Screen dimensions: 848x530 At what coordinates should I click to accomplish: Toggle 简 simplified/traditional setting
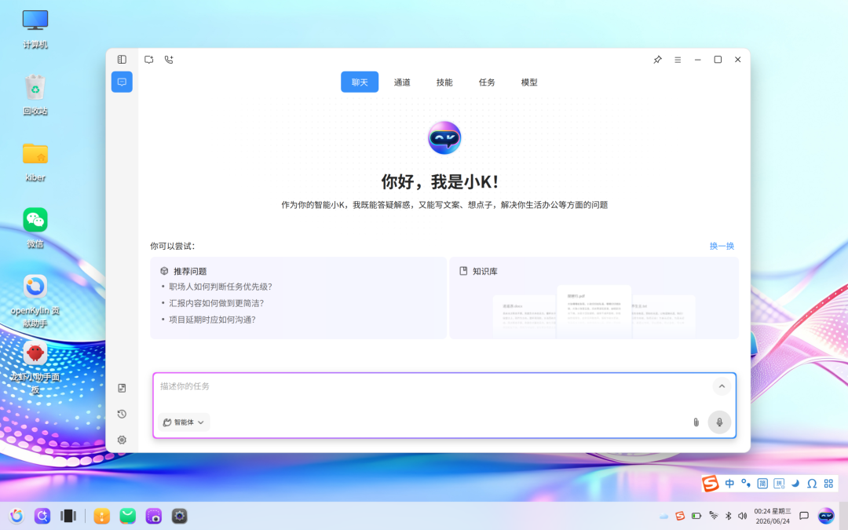pyautogui.click(x=762, y=484)
